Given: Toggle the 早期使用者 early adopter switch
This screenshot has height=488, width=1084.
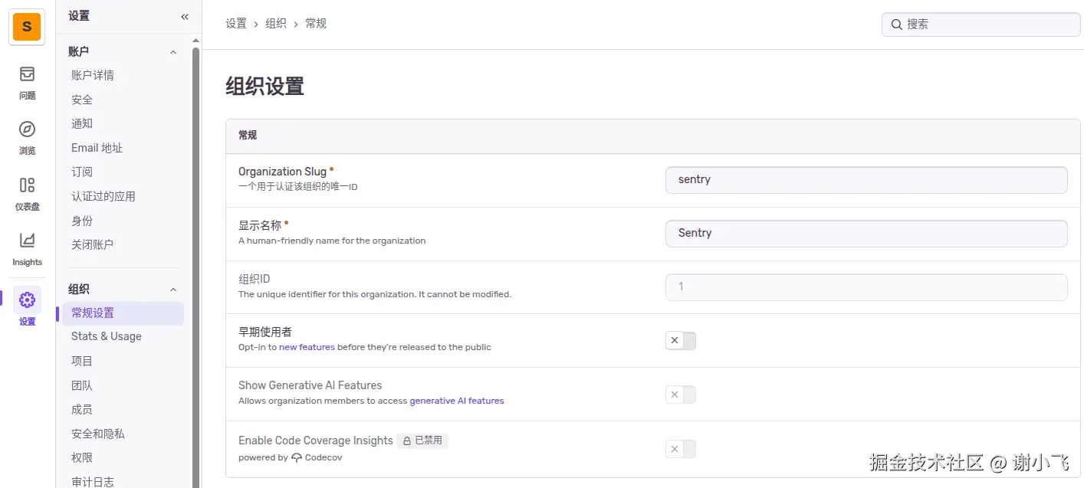Looking at the screenshot, I should click(x=681, y=341).
